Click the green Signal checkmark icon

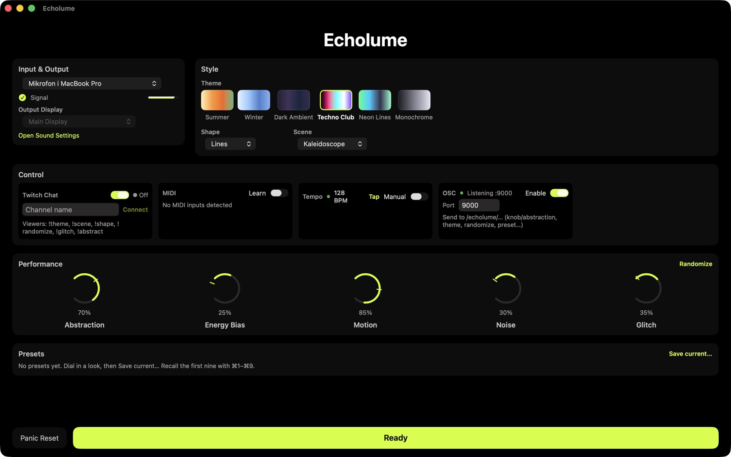click(x=22, y=98)
